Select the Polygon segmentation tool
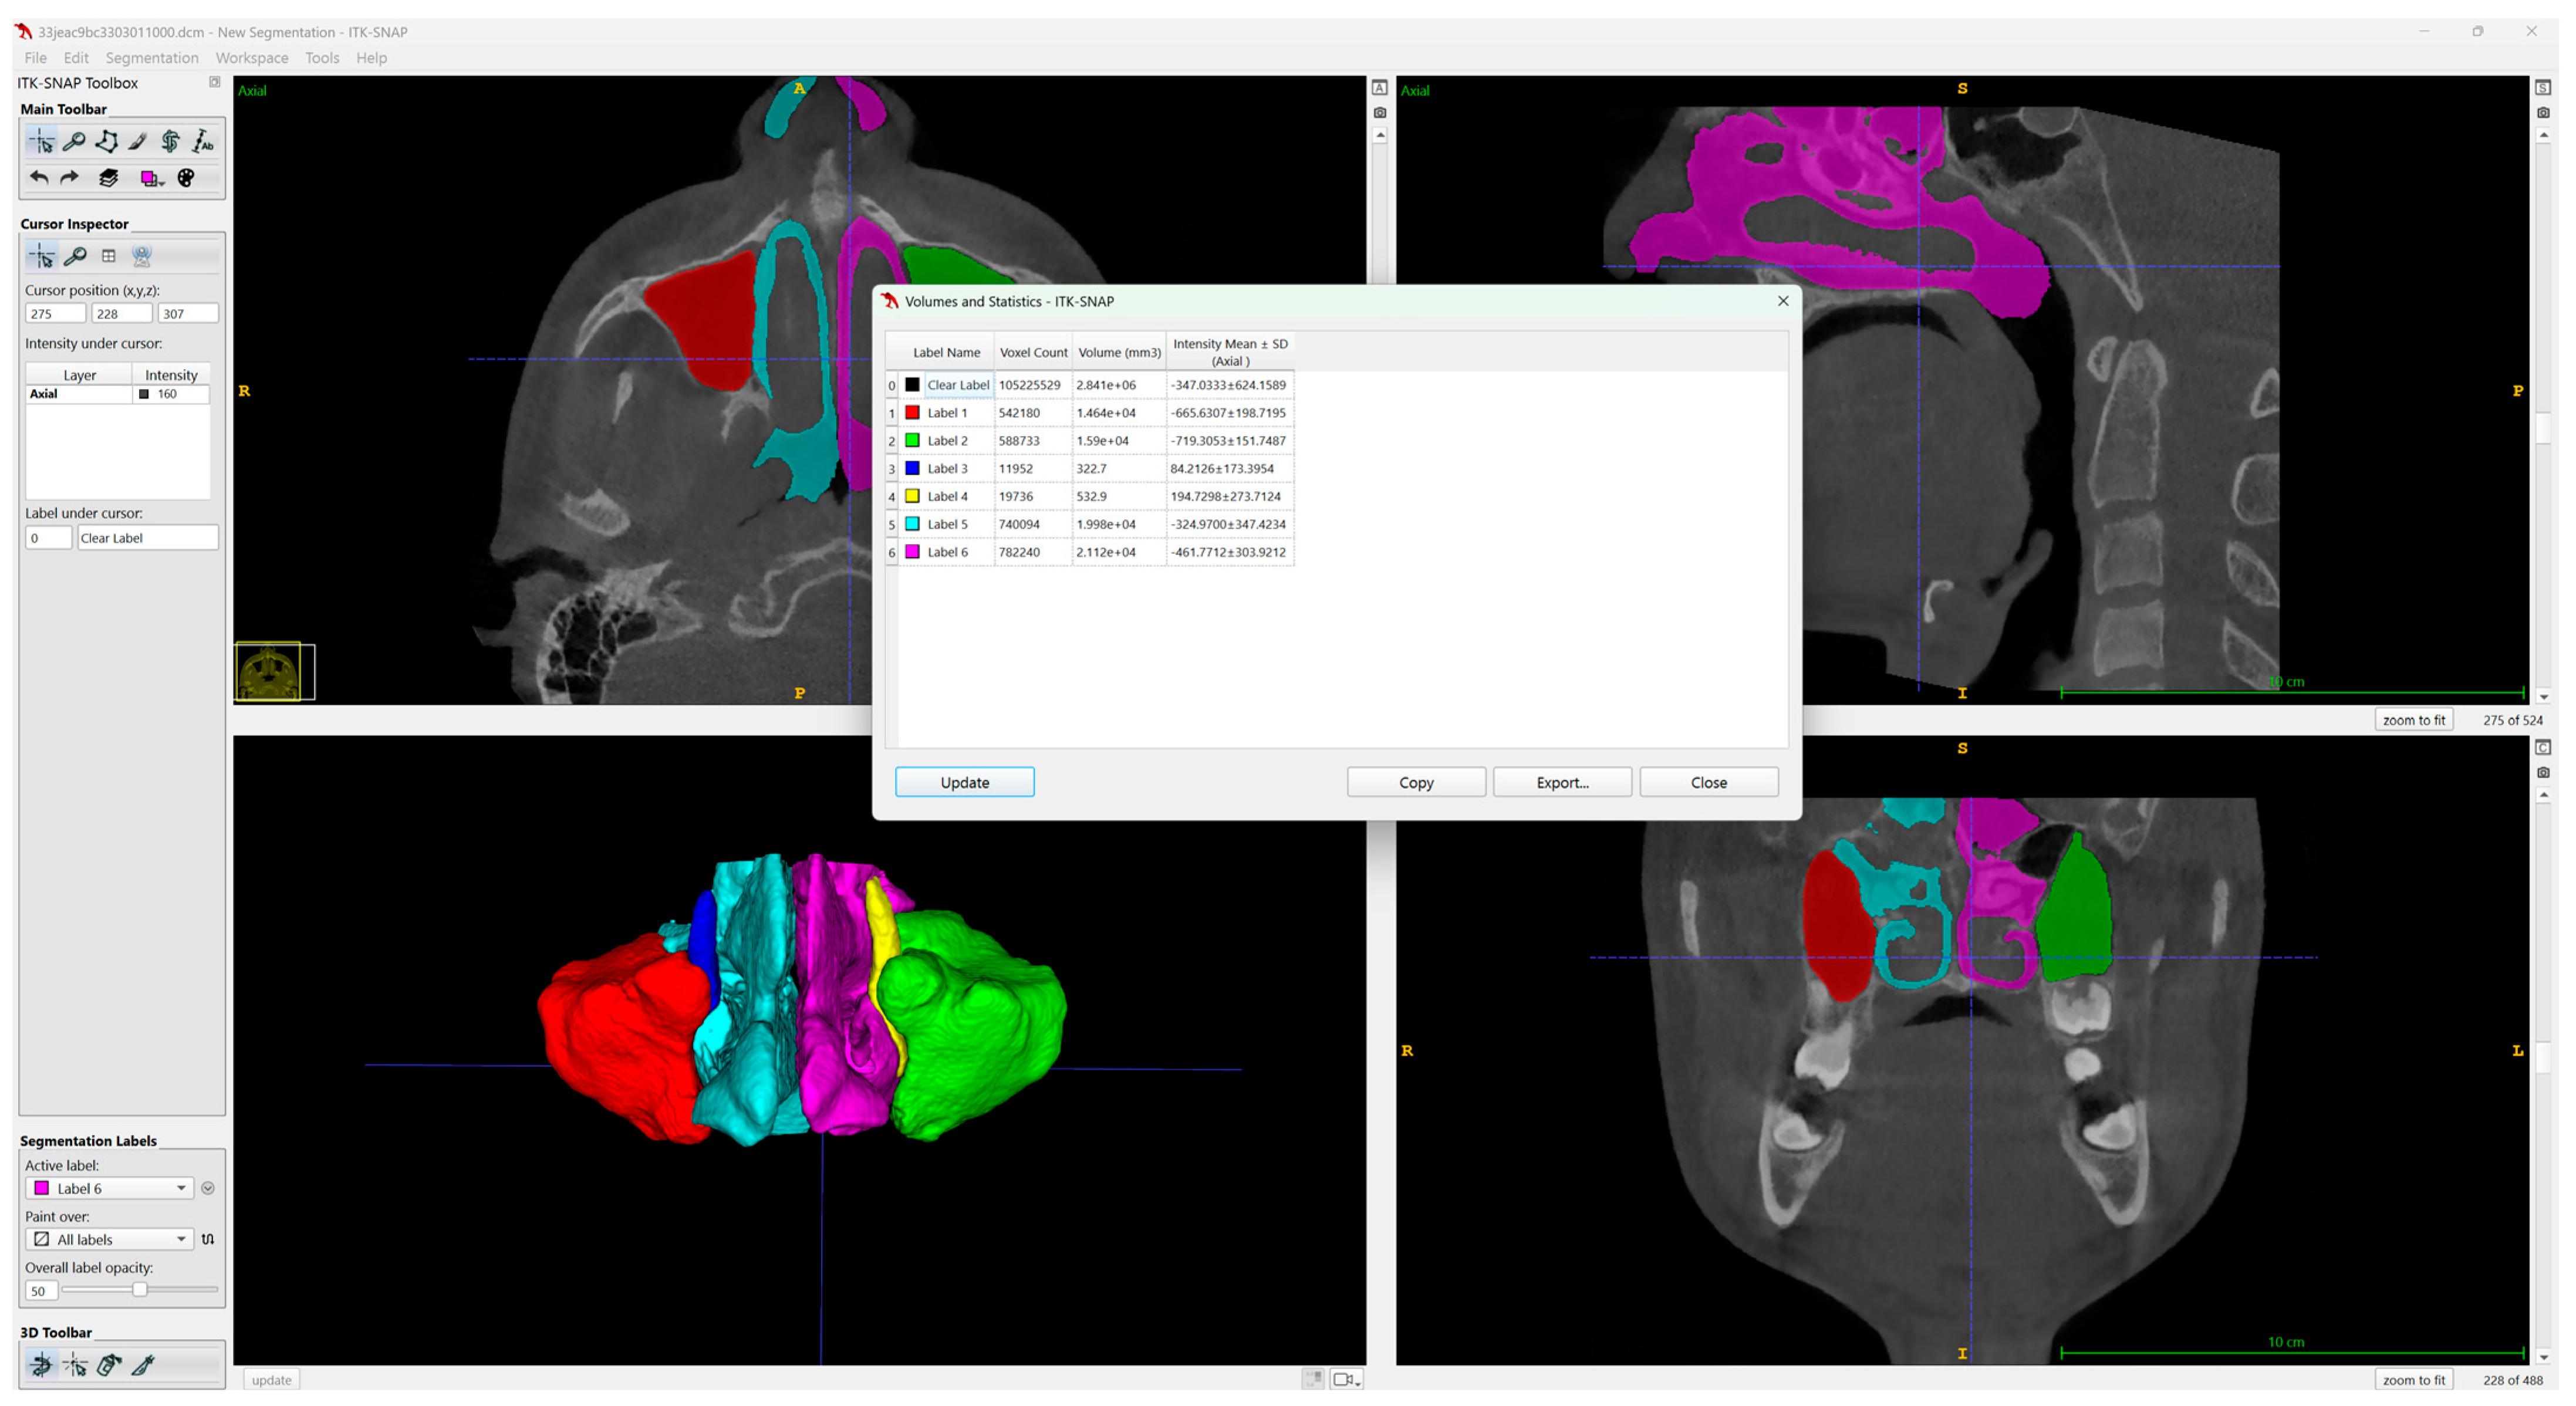The width and height of the screenshot is (2576, 1406). (x=106, y=142)
